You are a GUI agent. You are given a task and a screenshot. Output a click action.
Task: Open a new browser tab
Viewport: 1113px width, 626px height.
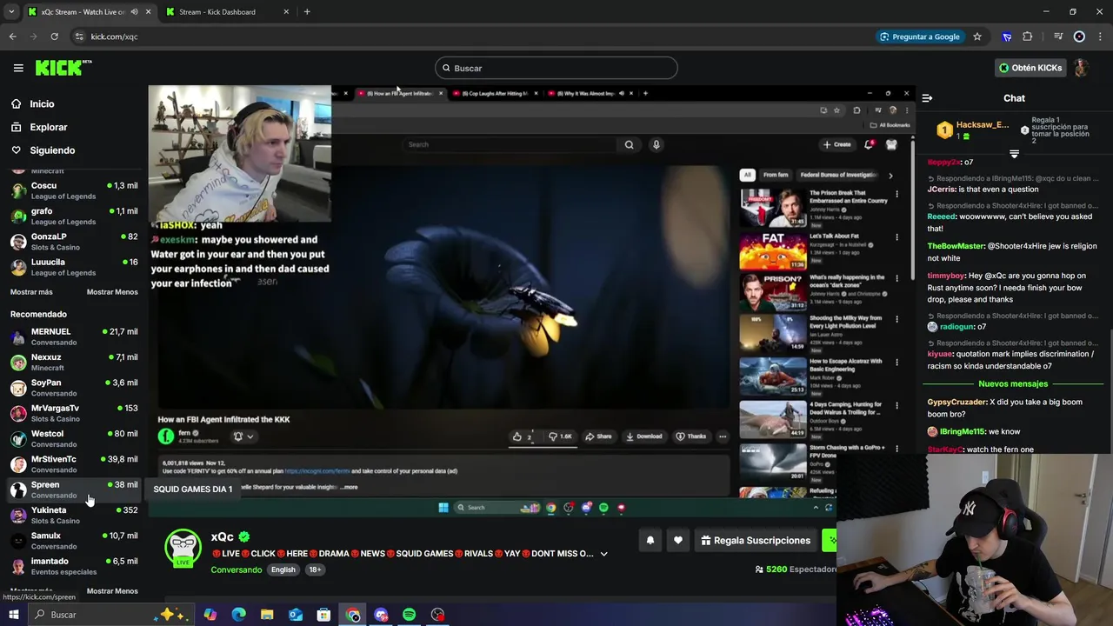click(307, 12)
